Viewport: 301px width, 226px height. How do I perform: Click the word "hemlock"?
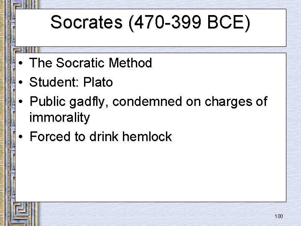[x=147, y=136]
